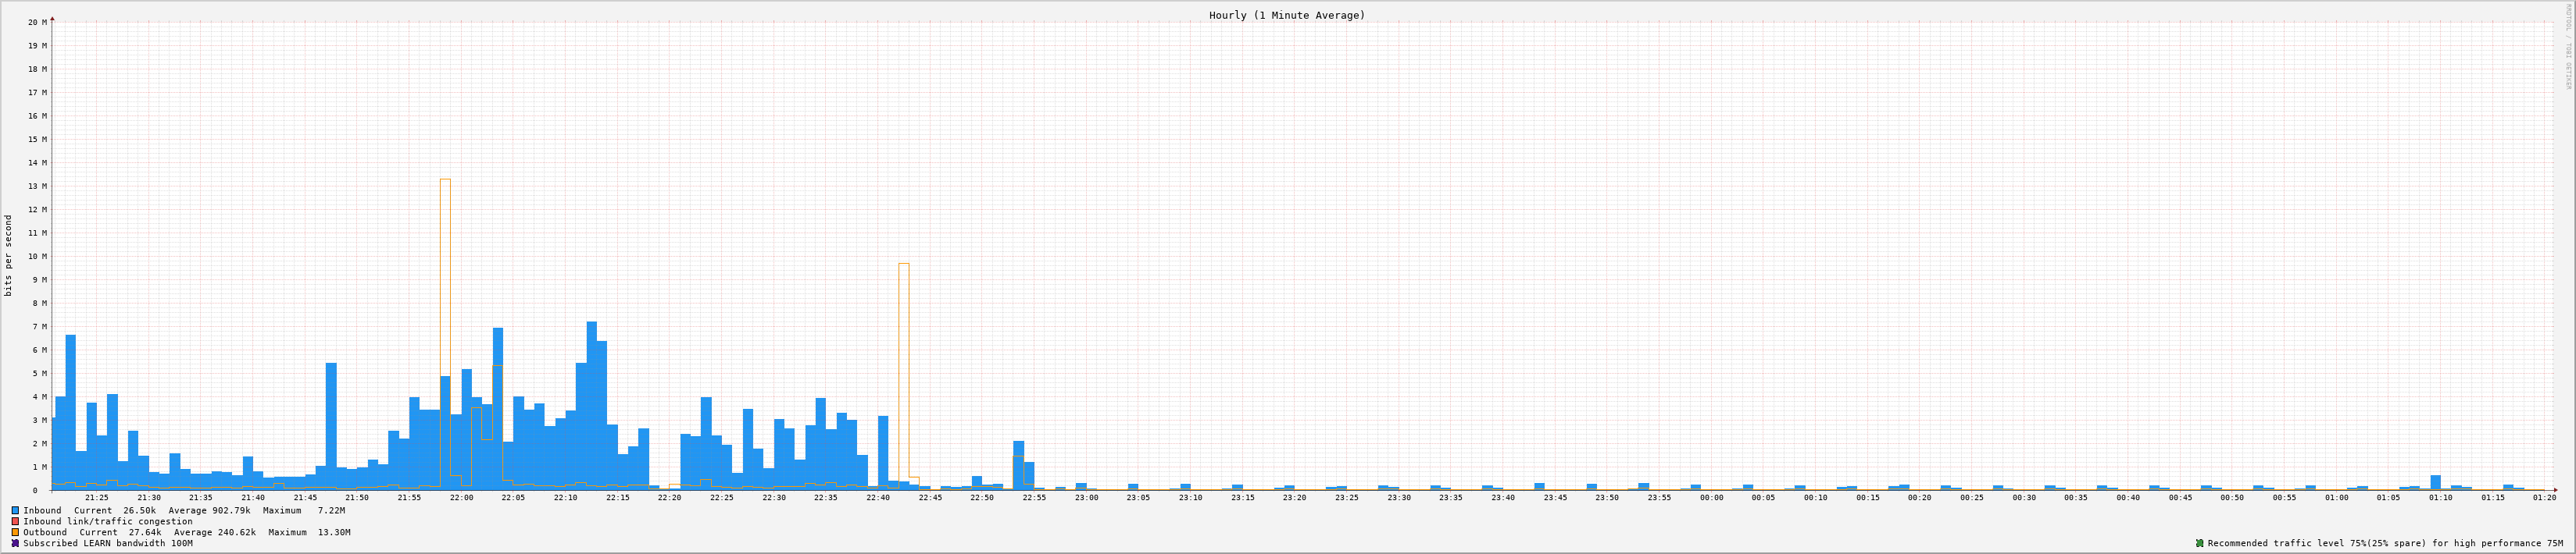
Task: Click the 01:20 time axis label
Action: [2544, 497]
